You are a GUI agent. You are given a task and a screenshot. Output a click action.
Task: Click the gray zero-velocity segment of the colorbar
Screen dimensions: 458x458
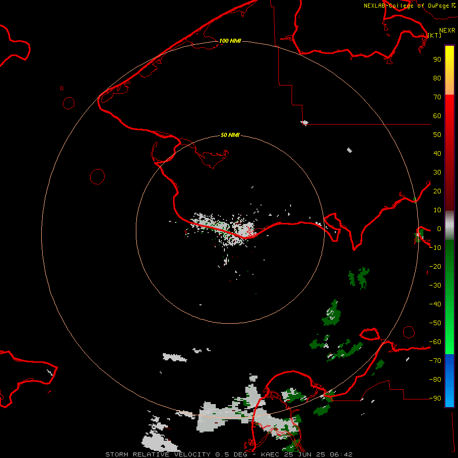pos(449,225)
